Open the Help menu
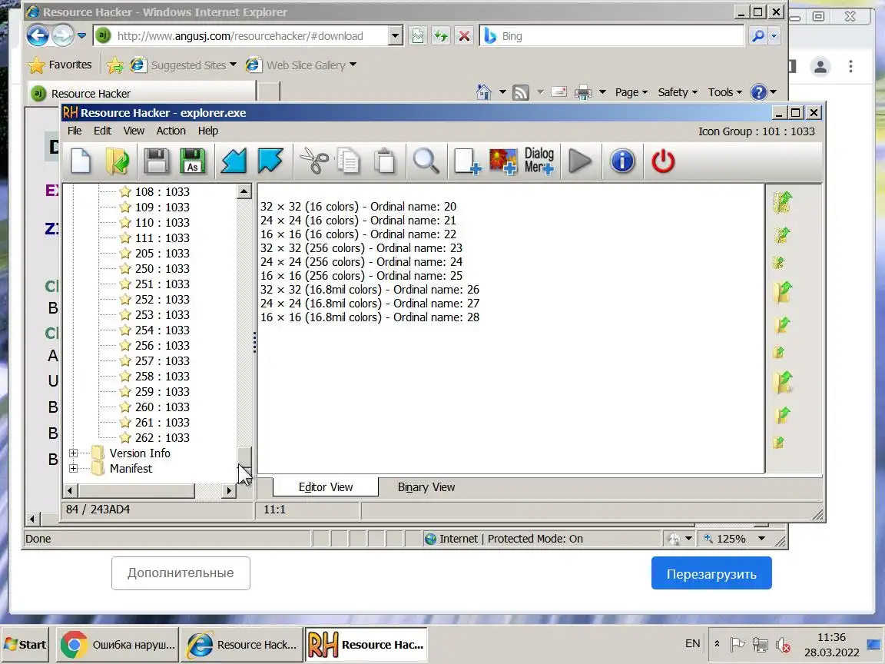The height and width of the screenshot is (664, 885). point(207,131)
